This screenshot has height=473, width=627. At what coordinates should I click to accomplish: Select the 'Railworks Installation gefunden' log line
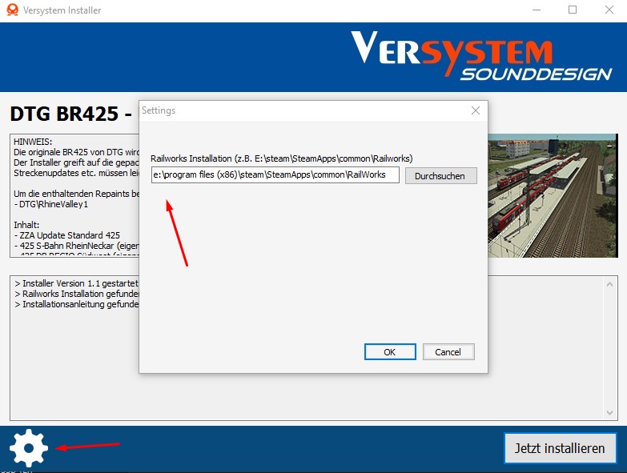77,294
